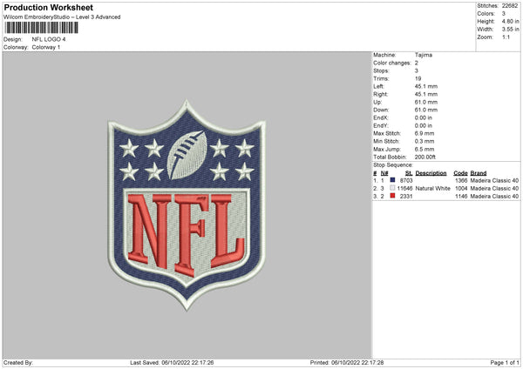523x369 pixels.
Task: Click 'Natural White' description text
Action: point(433,189)
